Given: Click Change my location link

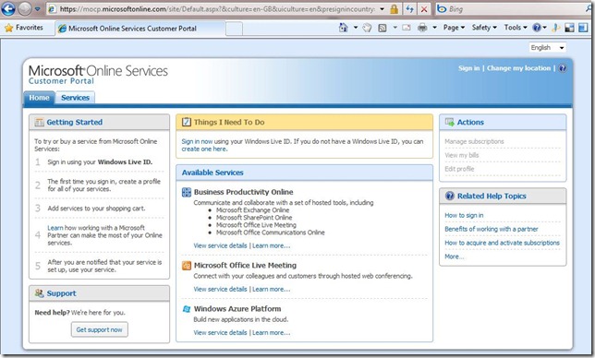Looking at the screenshot, I should pos(518,68).
